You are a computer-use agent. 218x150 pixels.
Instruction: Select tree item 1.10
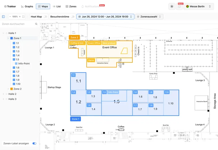click(18, 84)
